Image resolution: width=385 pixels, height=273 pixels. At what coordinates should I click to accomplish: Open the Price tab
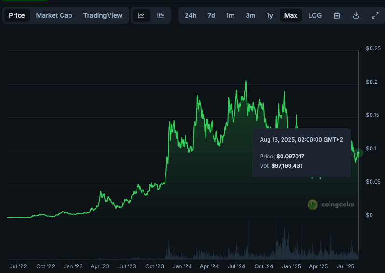[x=17, y=15]
